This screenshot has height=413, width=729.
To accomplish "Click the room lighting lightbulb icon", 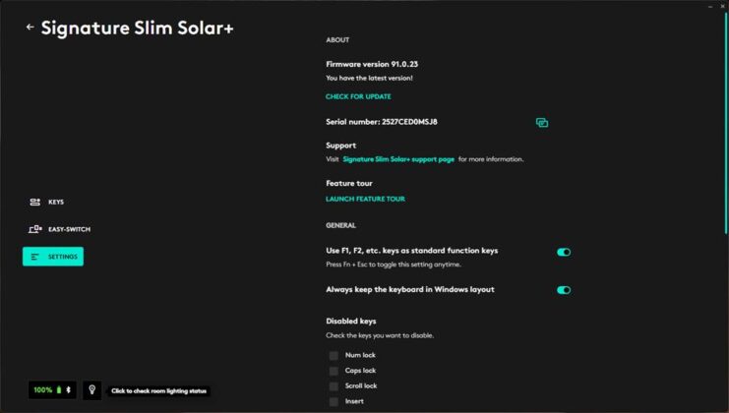I will click(92, 390).
